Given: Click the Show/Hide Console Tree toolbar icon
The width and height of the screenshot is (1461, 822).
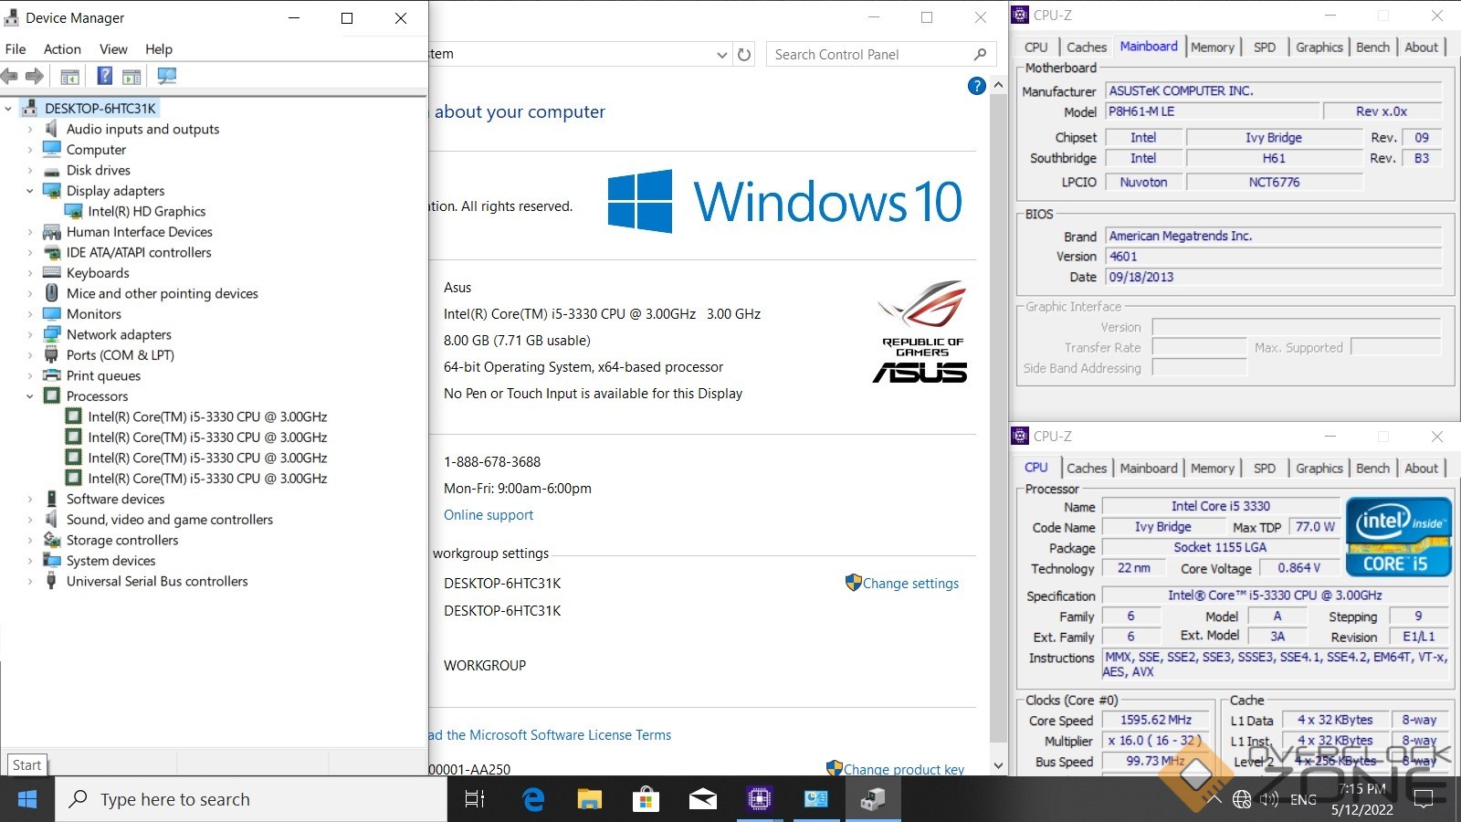Looking at the screenshot, I should pos(69,77).
